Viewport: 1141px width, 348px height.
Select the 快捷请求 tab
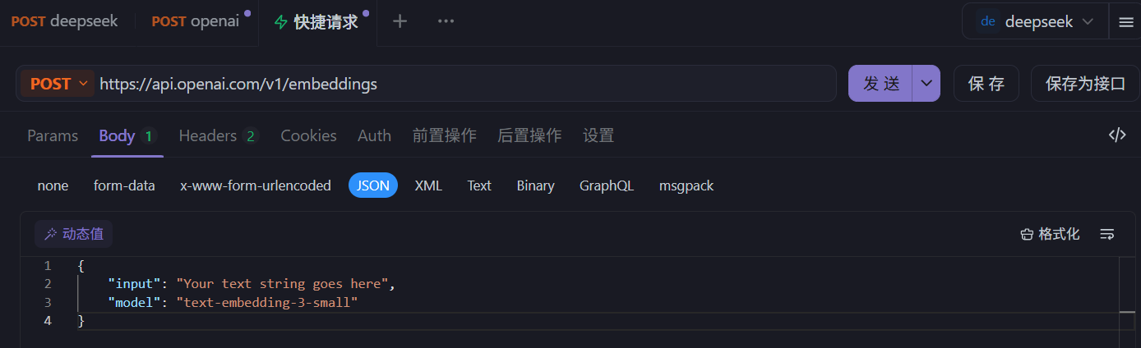tap(319, 22)
